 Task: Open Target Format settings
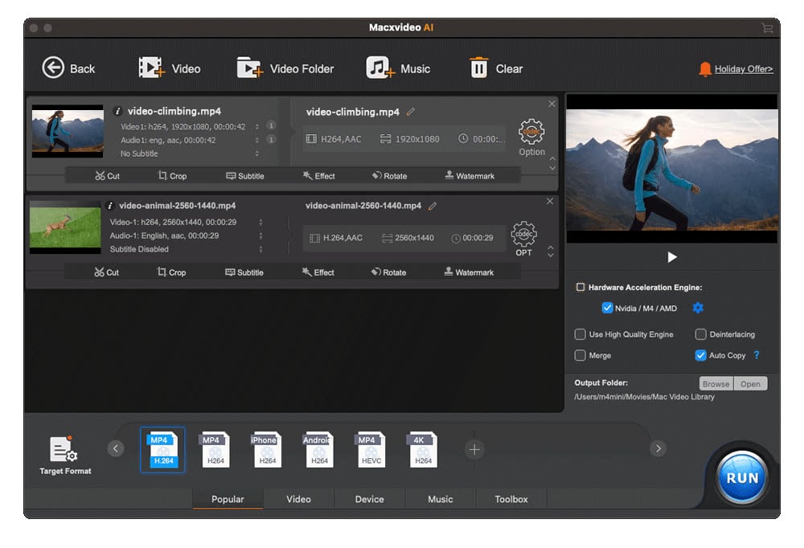point(65,456)
